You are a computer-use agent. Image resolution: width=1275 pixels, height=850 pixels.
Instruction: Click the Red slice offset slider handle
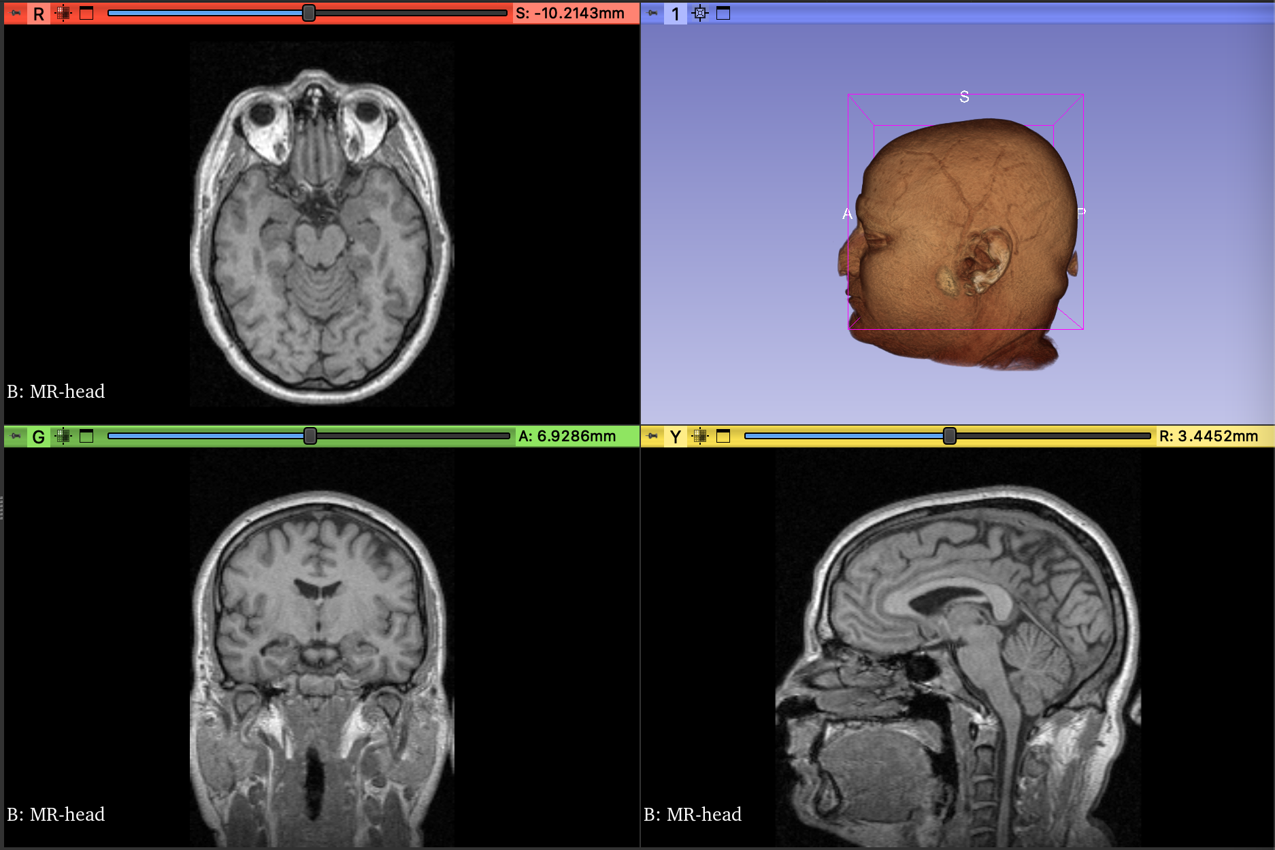(309, 13)
